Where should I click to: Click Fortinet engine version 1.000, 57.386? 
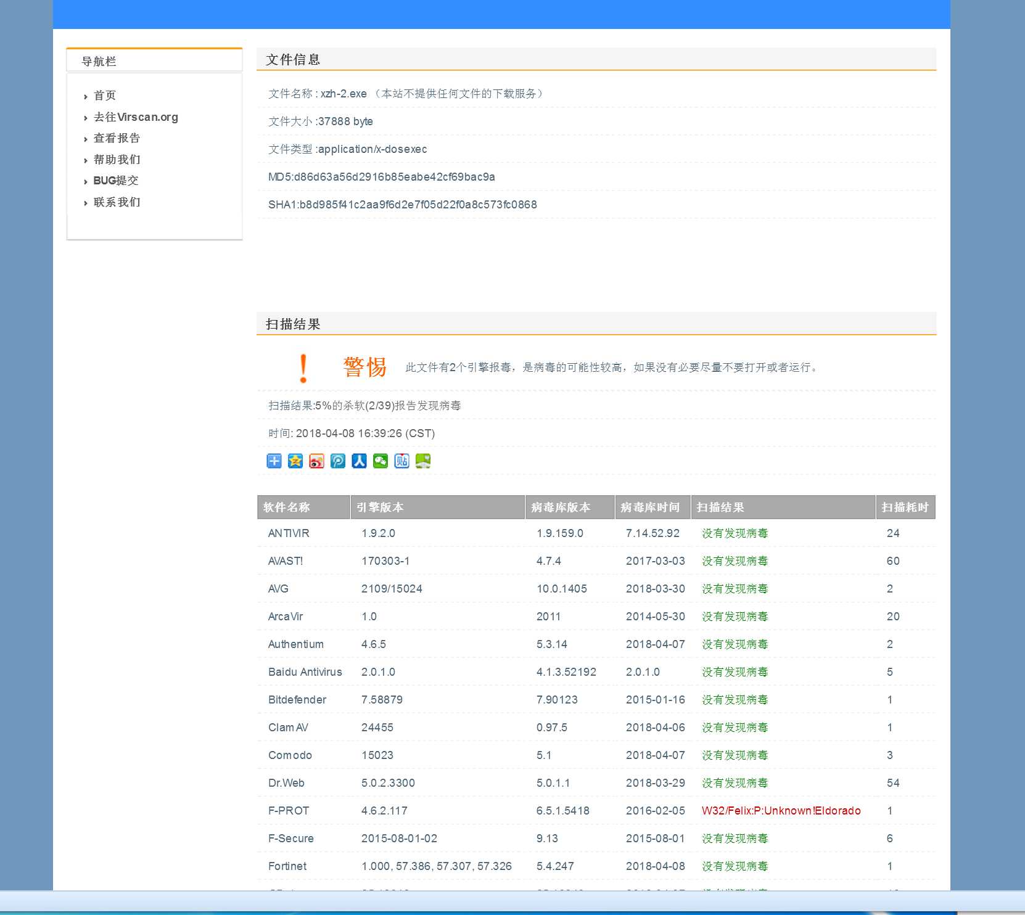[437, 866]
